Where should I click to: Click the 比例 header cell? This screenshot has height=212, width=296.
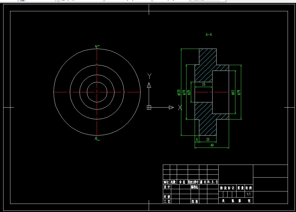(x=249, y=188)
